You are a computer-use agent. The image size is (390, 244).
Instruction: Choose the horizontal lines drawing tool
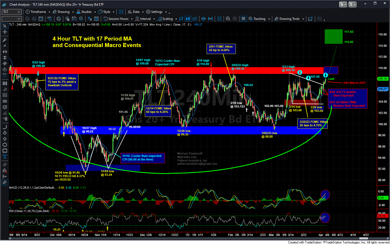pos(5,101)
